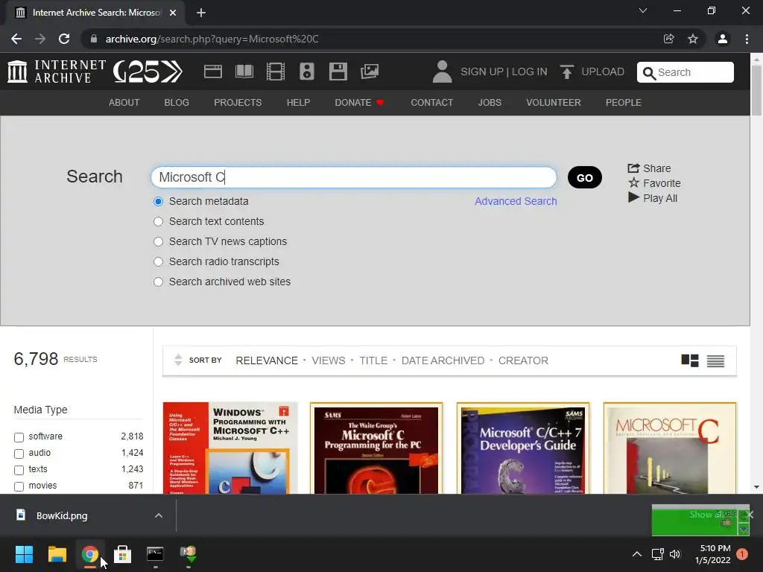Viewport: 763px width, 572px height.
Task: Open the BLOG menu item
Action: click(177, 103)
